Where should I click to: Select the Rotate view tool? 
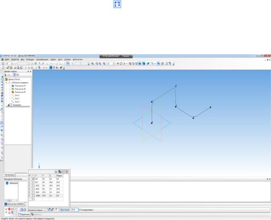(121, 64)
